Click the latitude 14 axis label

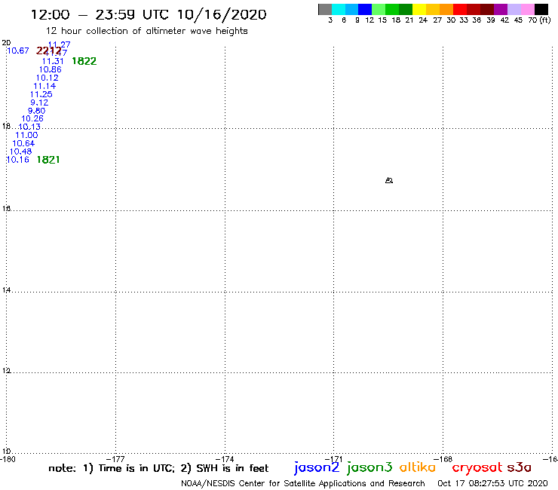tap(6, 290)
